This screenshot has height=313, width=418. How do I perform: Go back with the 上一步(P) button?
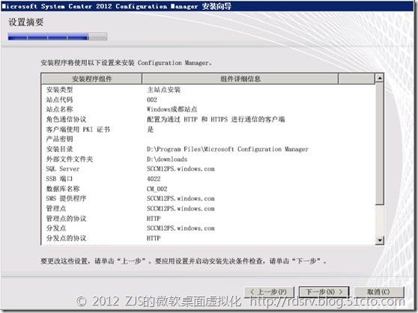269,292
